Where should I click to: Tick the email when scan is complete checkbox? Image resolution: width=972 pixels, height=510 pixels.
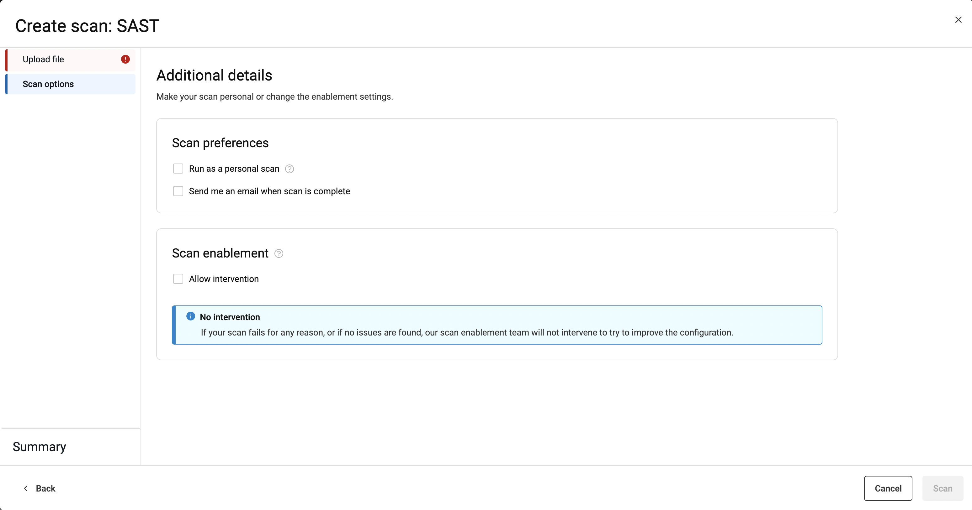coord(178,191)
